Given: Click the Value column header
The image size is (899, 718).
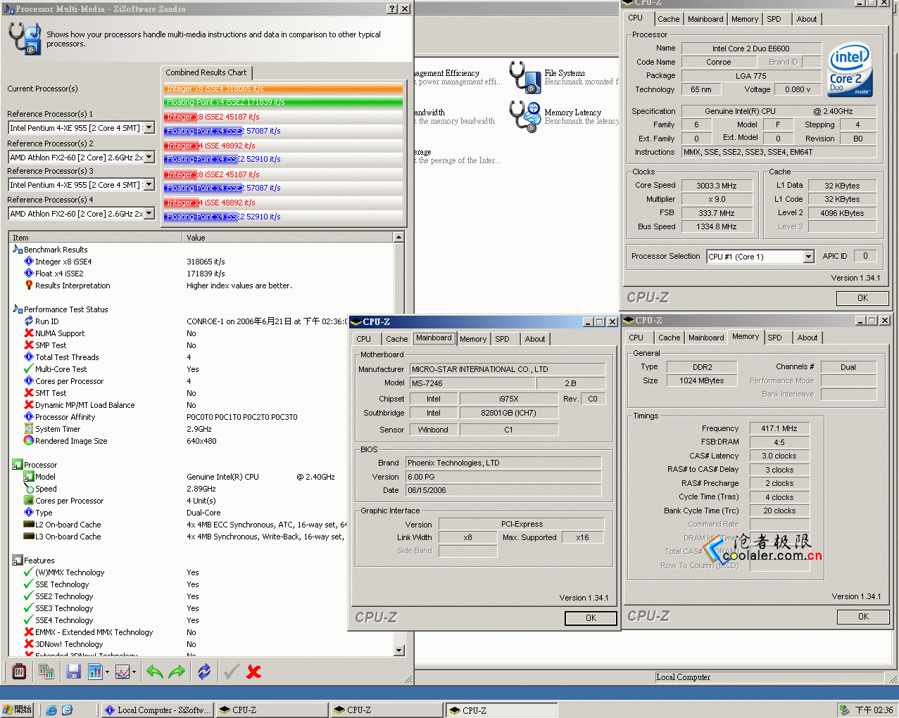Looking at the screenshot, I should click(288, 238).
